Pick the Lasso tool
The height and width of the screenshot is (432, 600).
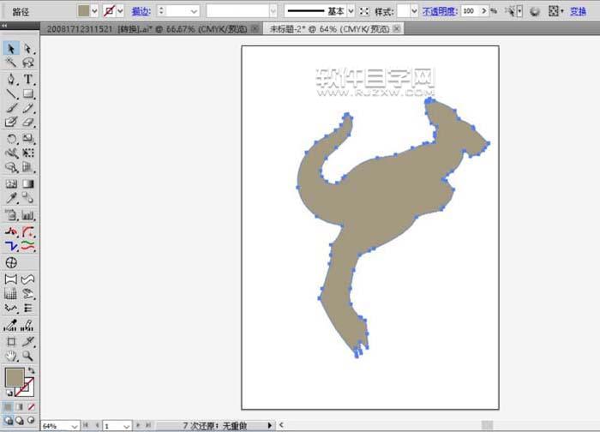[x=28, y=63]
